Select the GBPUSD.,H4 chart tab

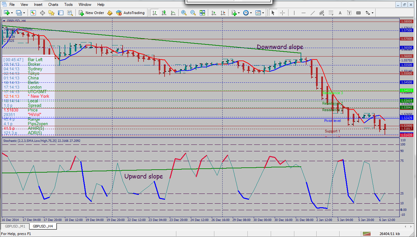[x=43, y=226]
